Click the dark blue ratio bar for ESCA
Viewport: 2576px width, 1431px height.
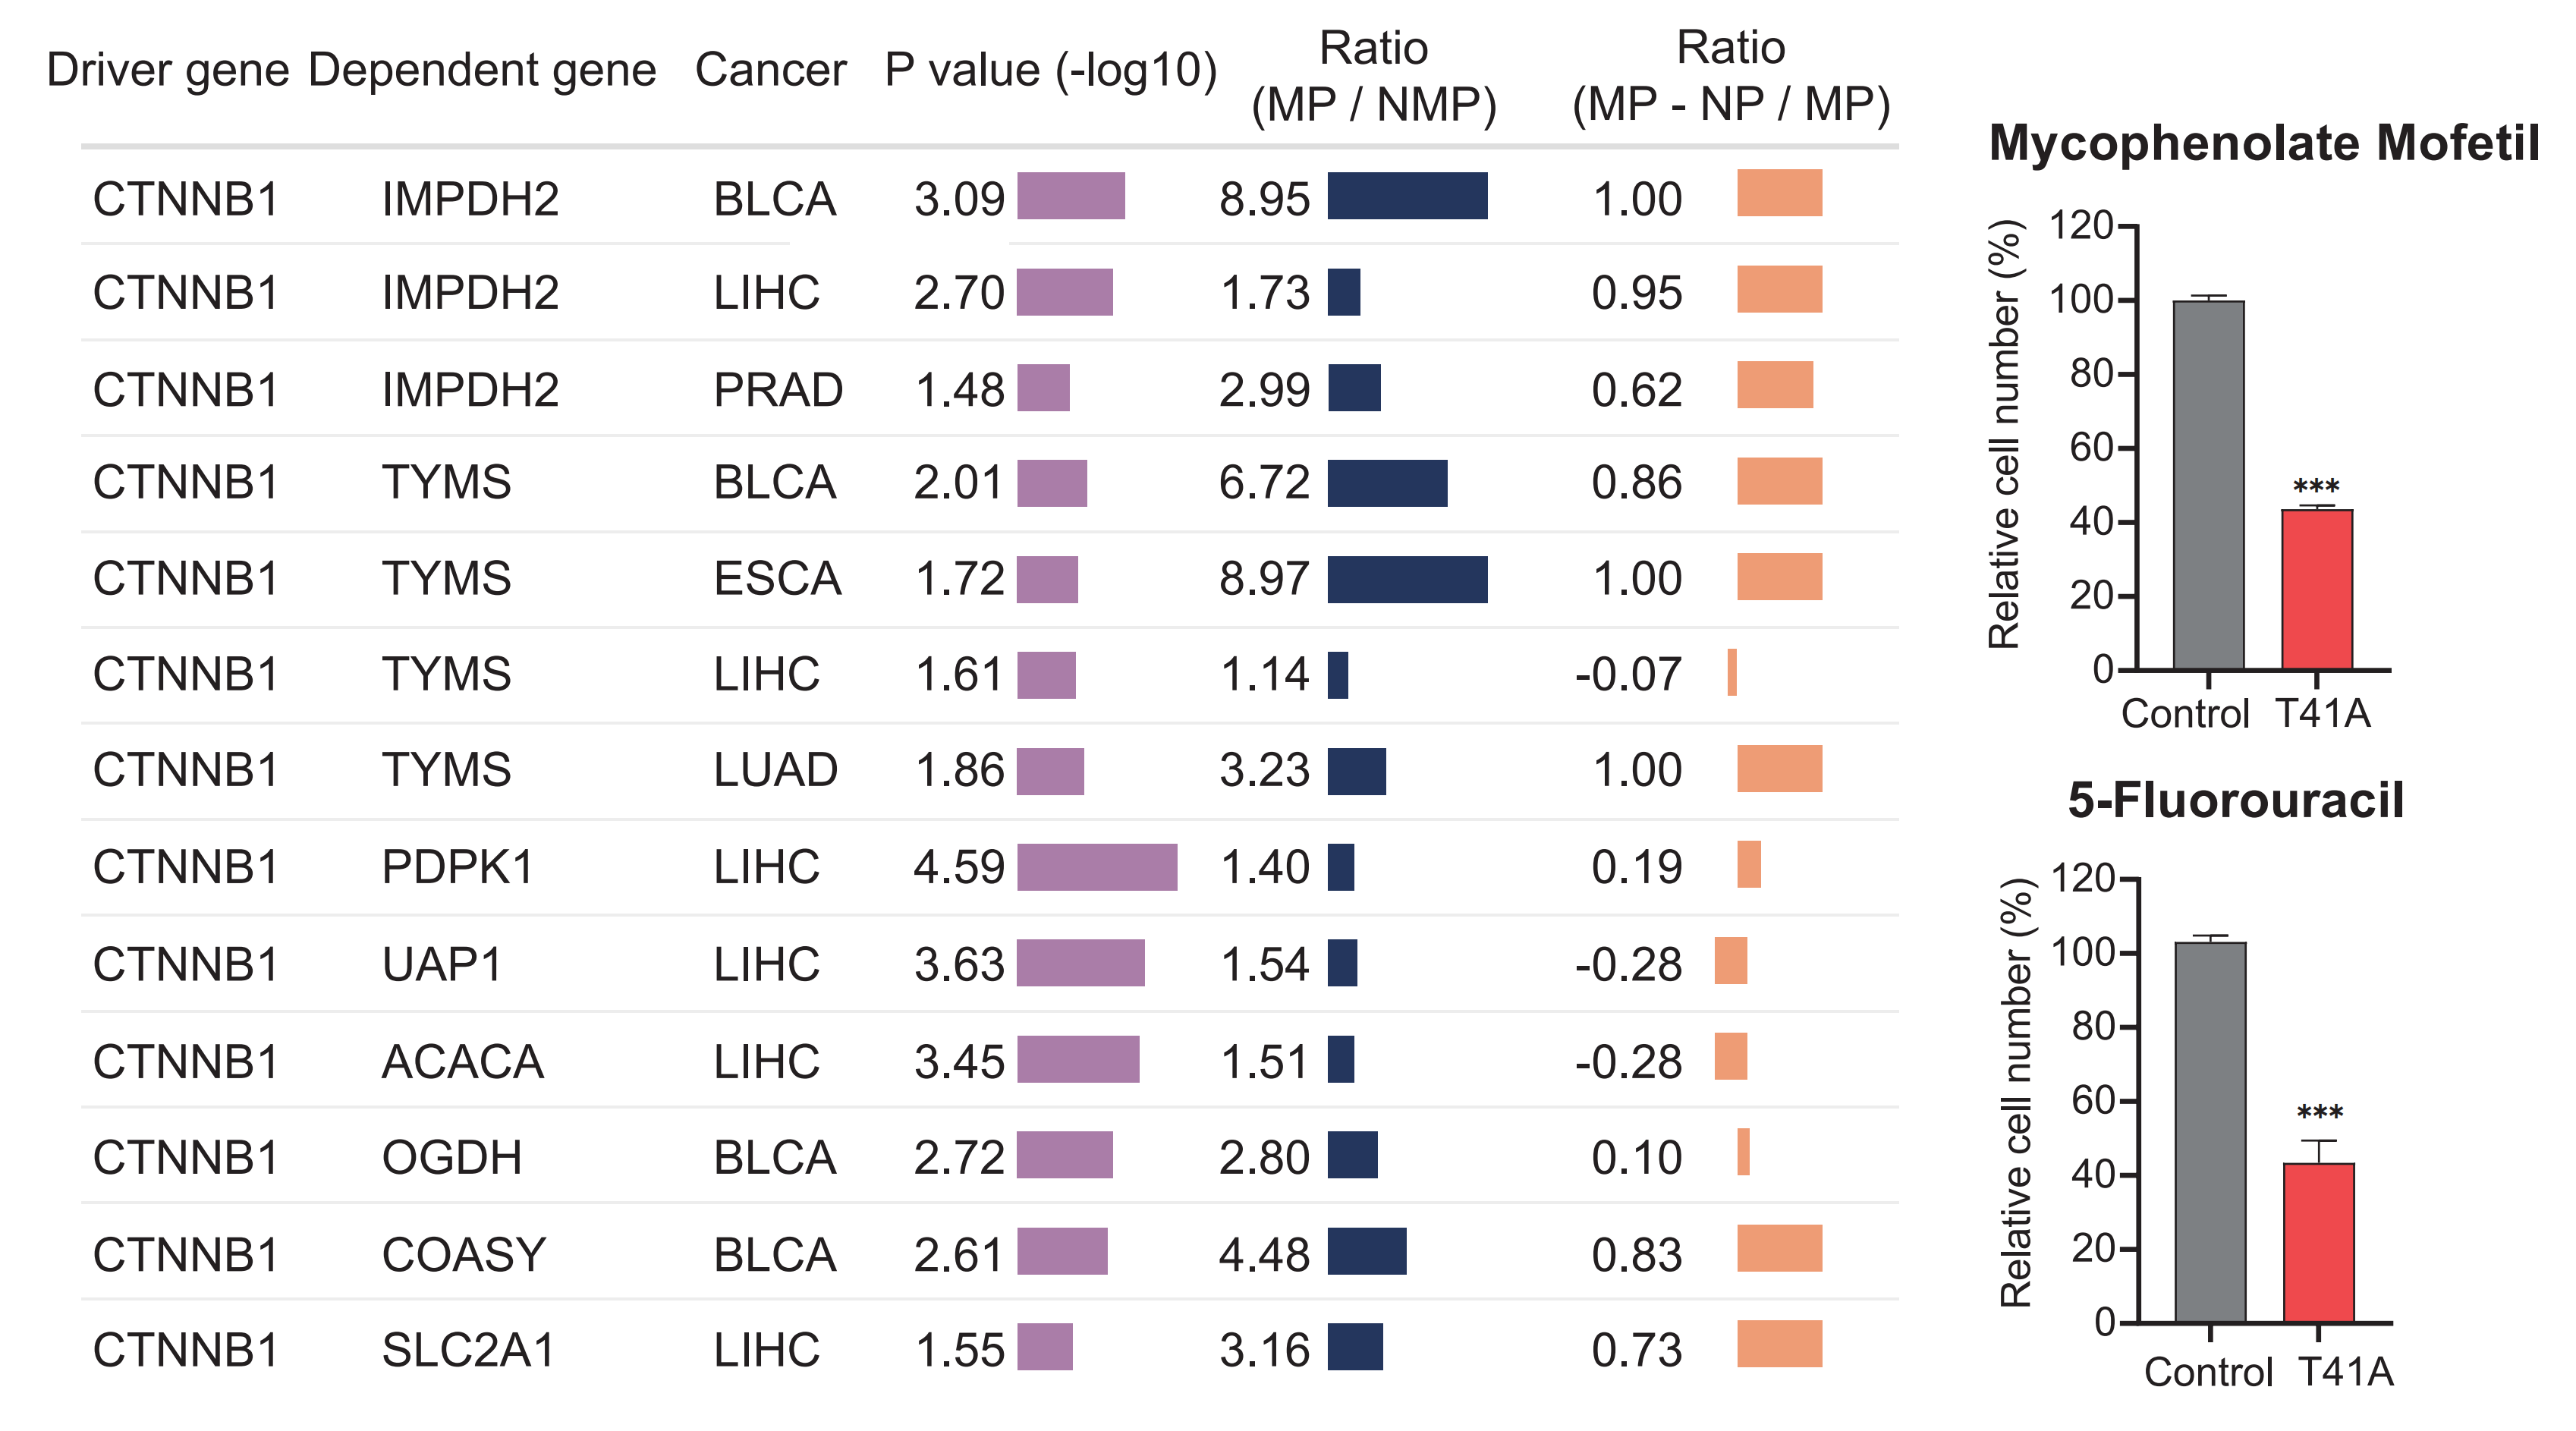1407,579
